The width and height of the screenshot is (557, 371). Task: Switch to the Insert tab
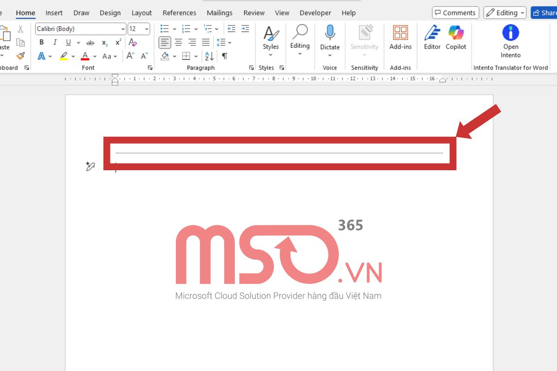click(54, 13)
